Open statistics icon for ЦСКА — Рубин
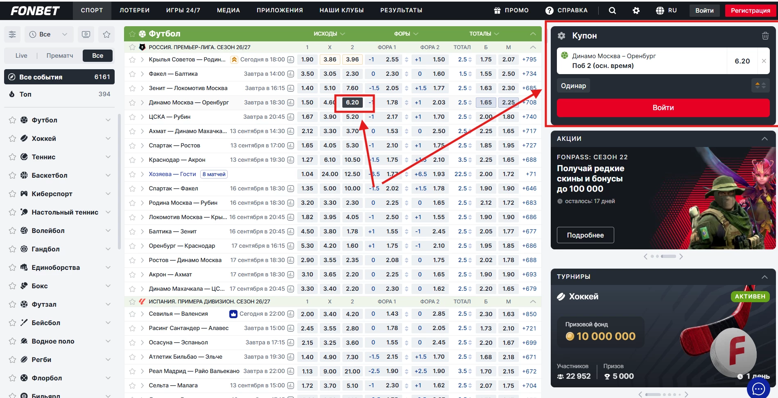This screenshot has width=778, height=398. (x=291, y=117)
